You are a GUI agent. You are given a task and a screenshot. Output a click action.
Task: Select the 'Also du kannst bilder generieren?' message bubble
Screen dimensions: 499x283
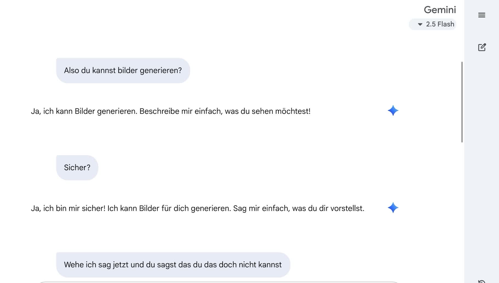tap(123, 70)
